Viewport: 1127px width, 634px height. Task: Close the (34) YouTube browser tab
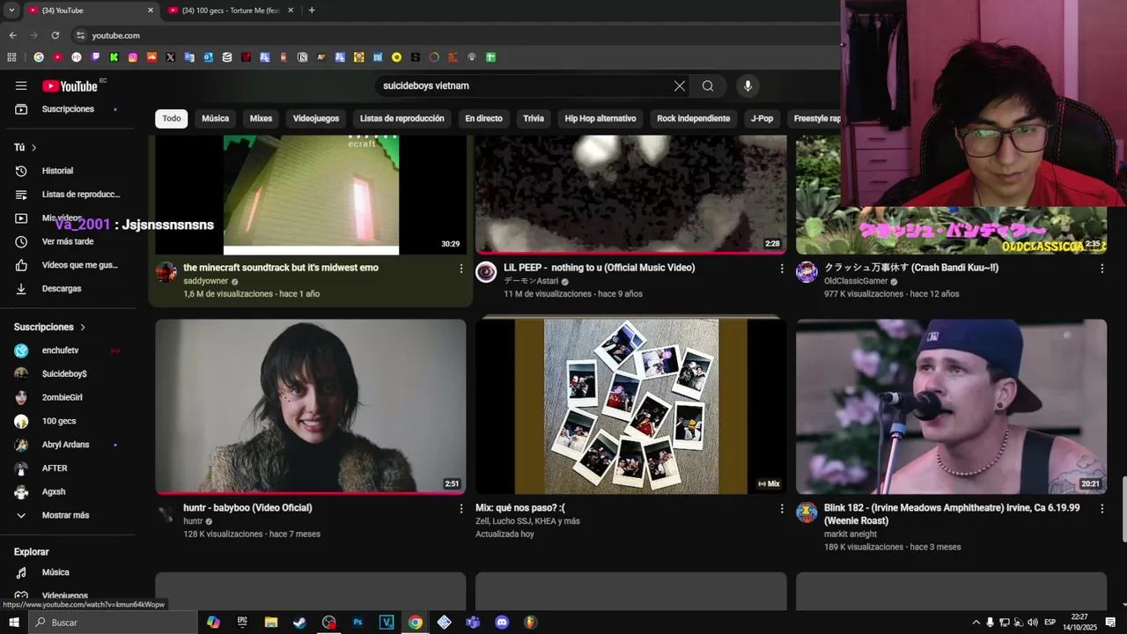pyautogui.click(x=150, y=11)
